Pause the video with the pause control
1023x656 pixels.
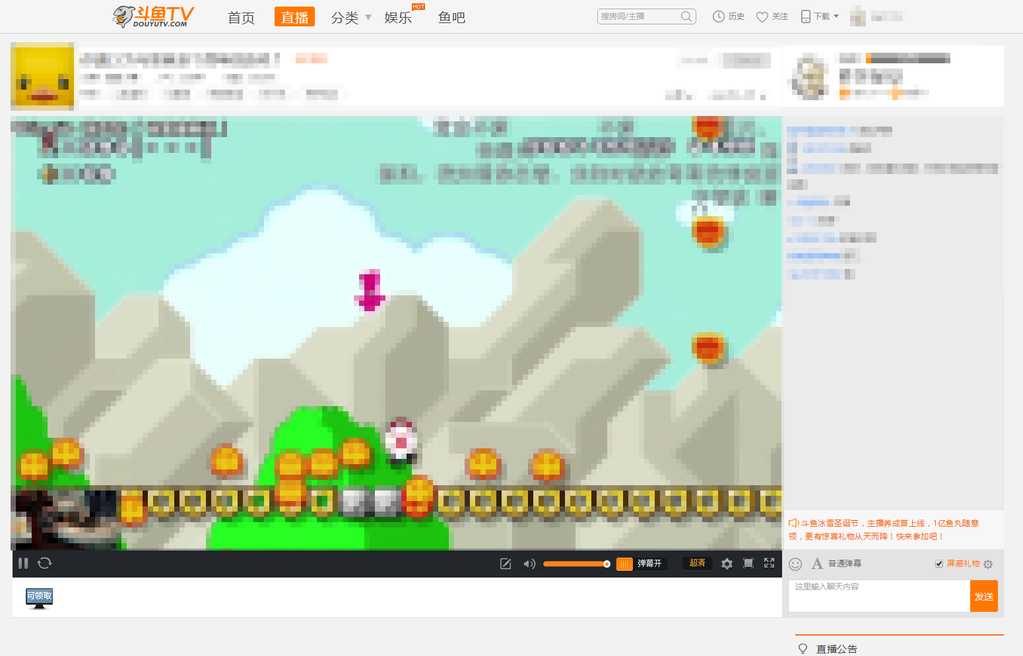(x=23, y=564)
